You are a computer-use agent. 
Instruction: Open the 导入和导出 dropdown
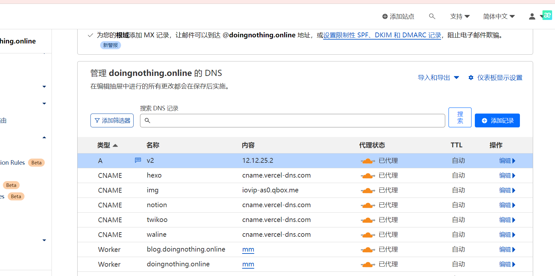pyautogui.click(x=438, y=78)
